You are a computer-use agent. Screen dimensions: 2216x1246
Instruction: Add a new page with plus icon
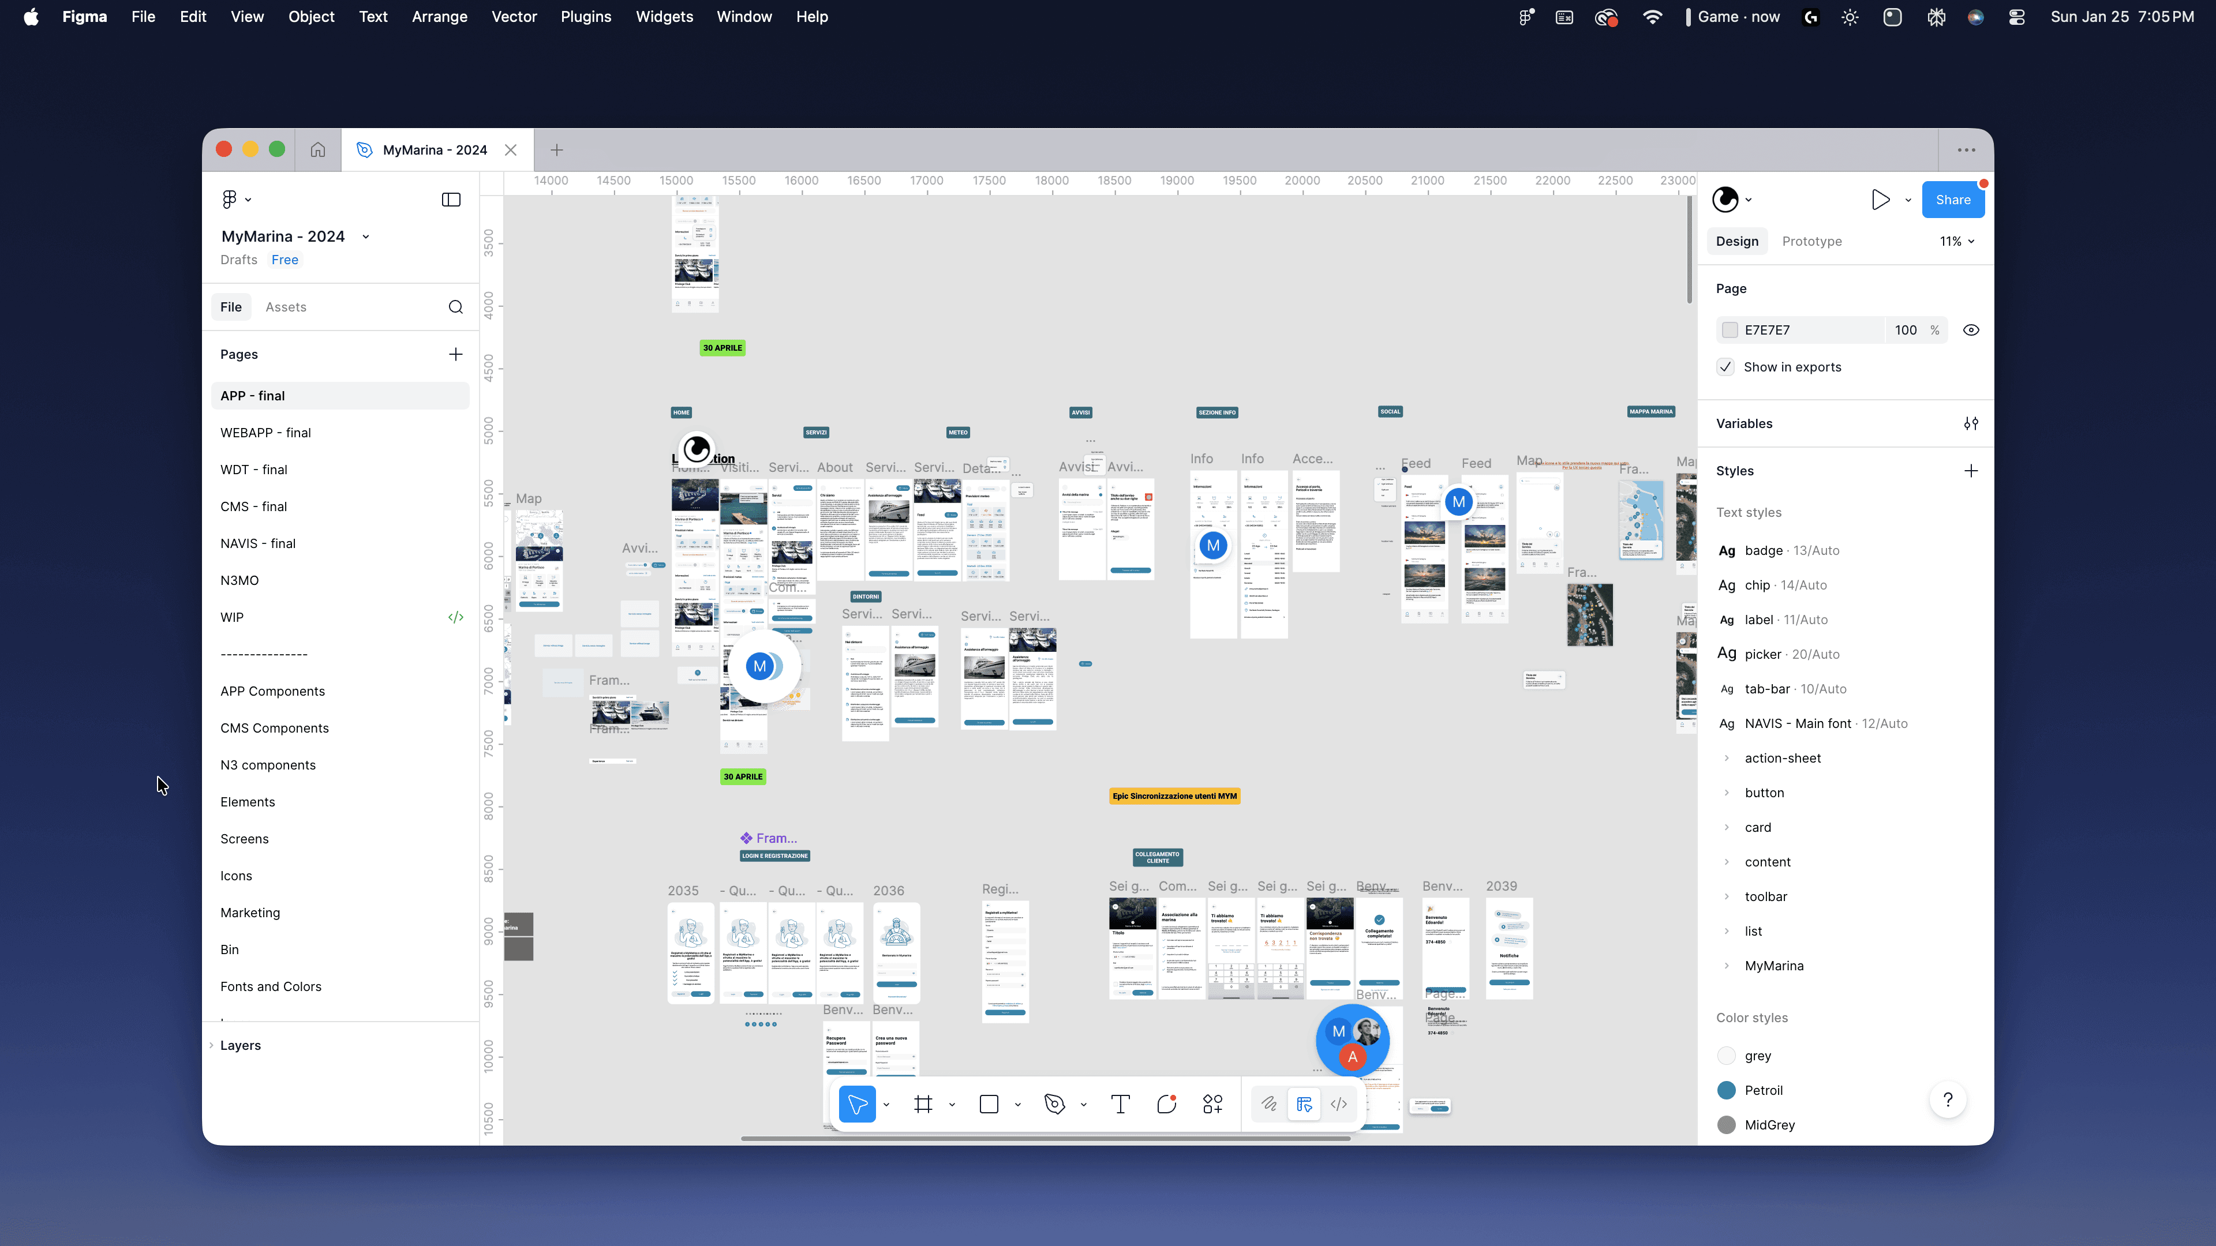click(x=455, y=354)
